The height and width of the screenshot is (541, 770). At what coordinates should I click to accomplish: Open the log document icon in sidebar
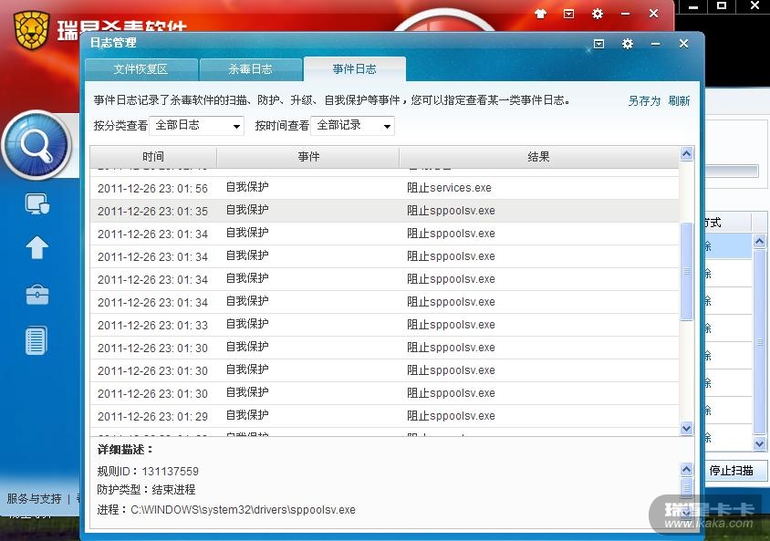point(36,340)
